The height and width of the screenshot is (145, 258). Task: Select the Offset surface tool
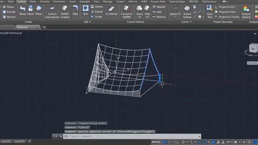39,10
